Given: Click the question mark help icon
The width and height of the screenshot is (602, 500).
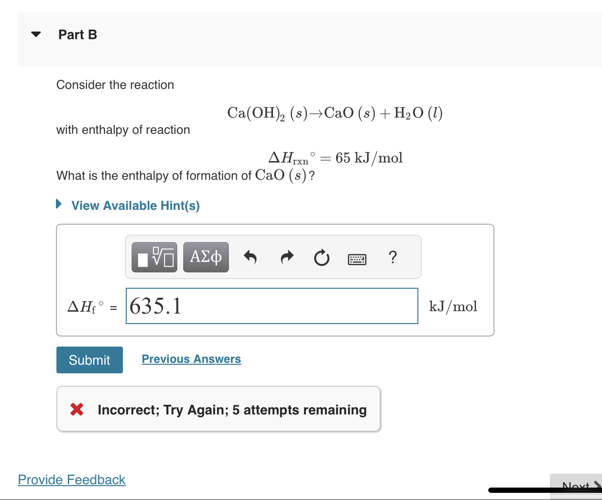Looking at the screenshot, I should [x=393, y=258].
